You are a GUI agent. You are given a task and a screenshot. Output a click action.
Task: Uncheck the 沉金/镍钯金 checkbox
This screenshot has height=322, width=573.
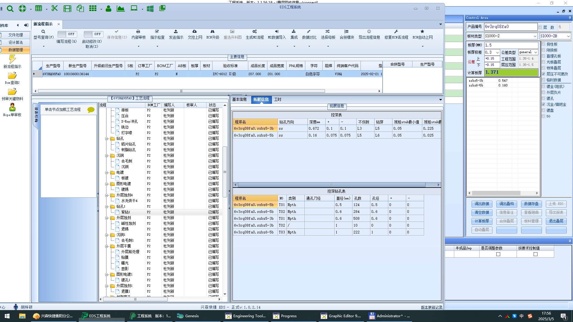coord(543,104)
